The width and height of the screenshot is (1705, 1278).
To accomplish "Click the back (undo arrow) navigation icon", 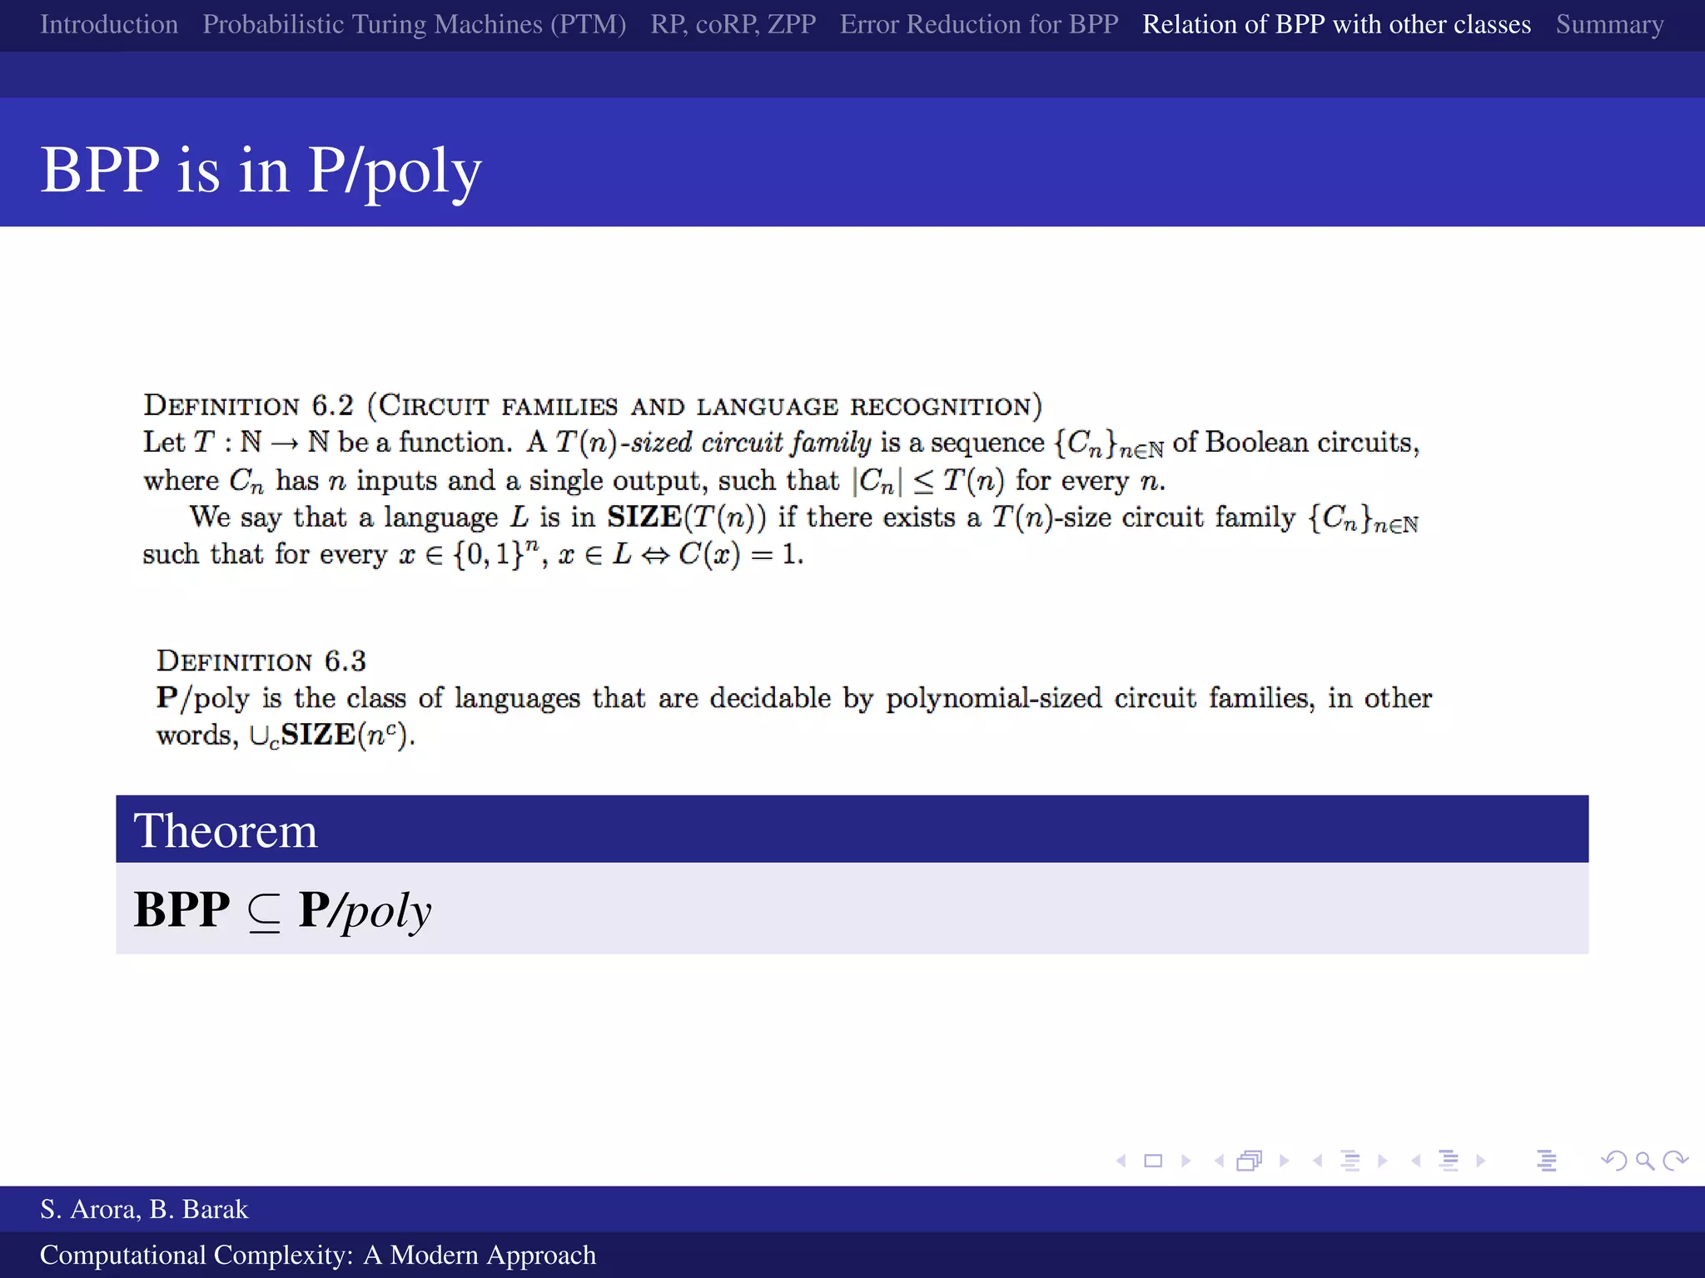I will tap(1613, 1161).
